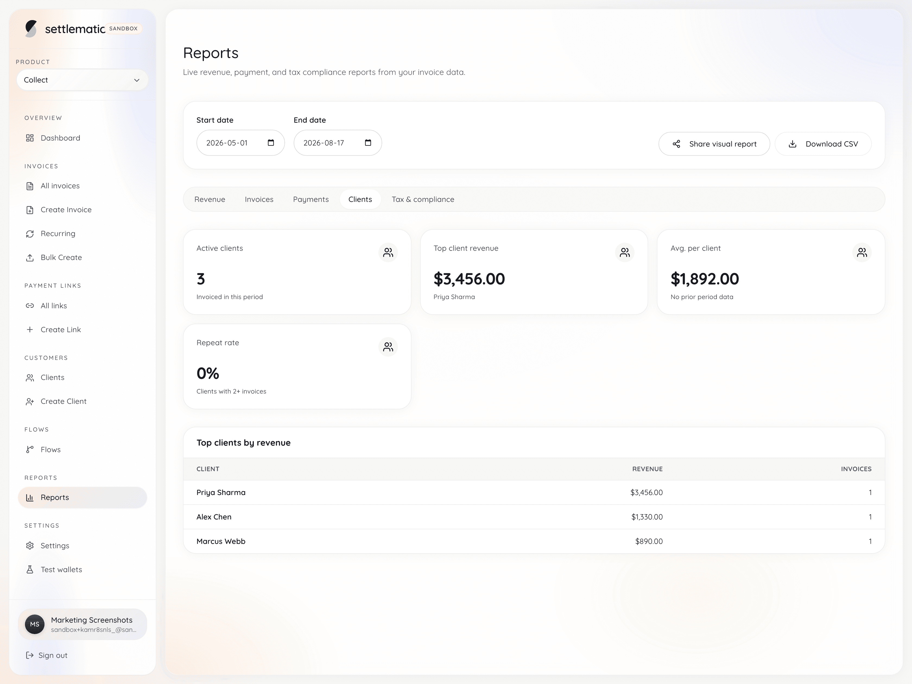Click the Repeat rate card people icon
Viewport: 912px width, 684px height.
tap(388, 347)
